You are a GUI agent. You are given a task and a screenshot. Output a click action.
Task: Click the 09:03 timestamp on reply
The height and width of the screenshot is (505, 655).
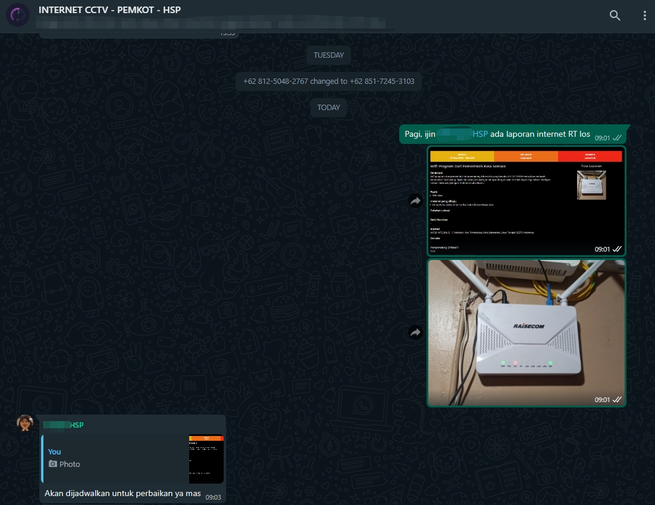tap(213, 497)
